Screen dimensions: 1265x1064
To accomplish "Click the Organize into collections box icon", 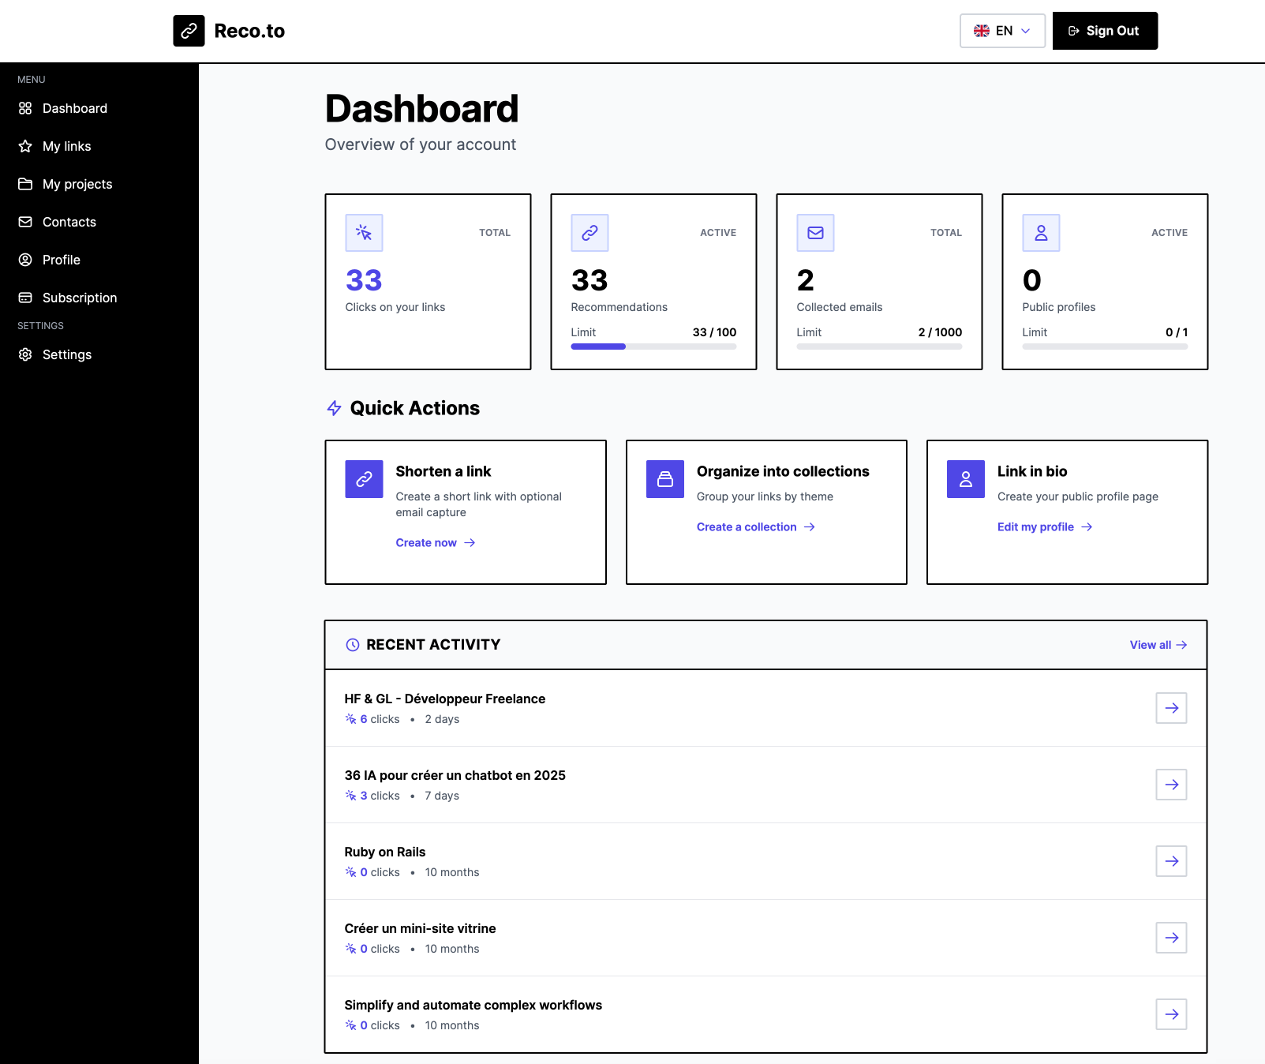I will click(664, 479).
